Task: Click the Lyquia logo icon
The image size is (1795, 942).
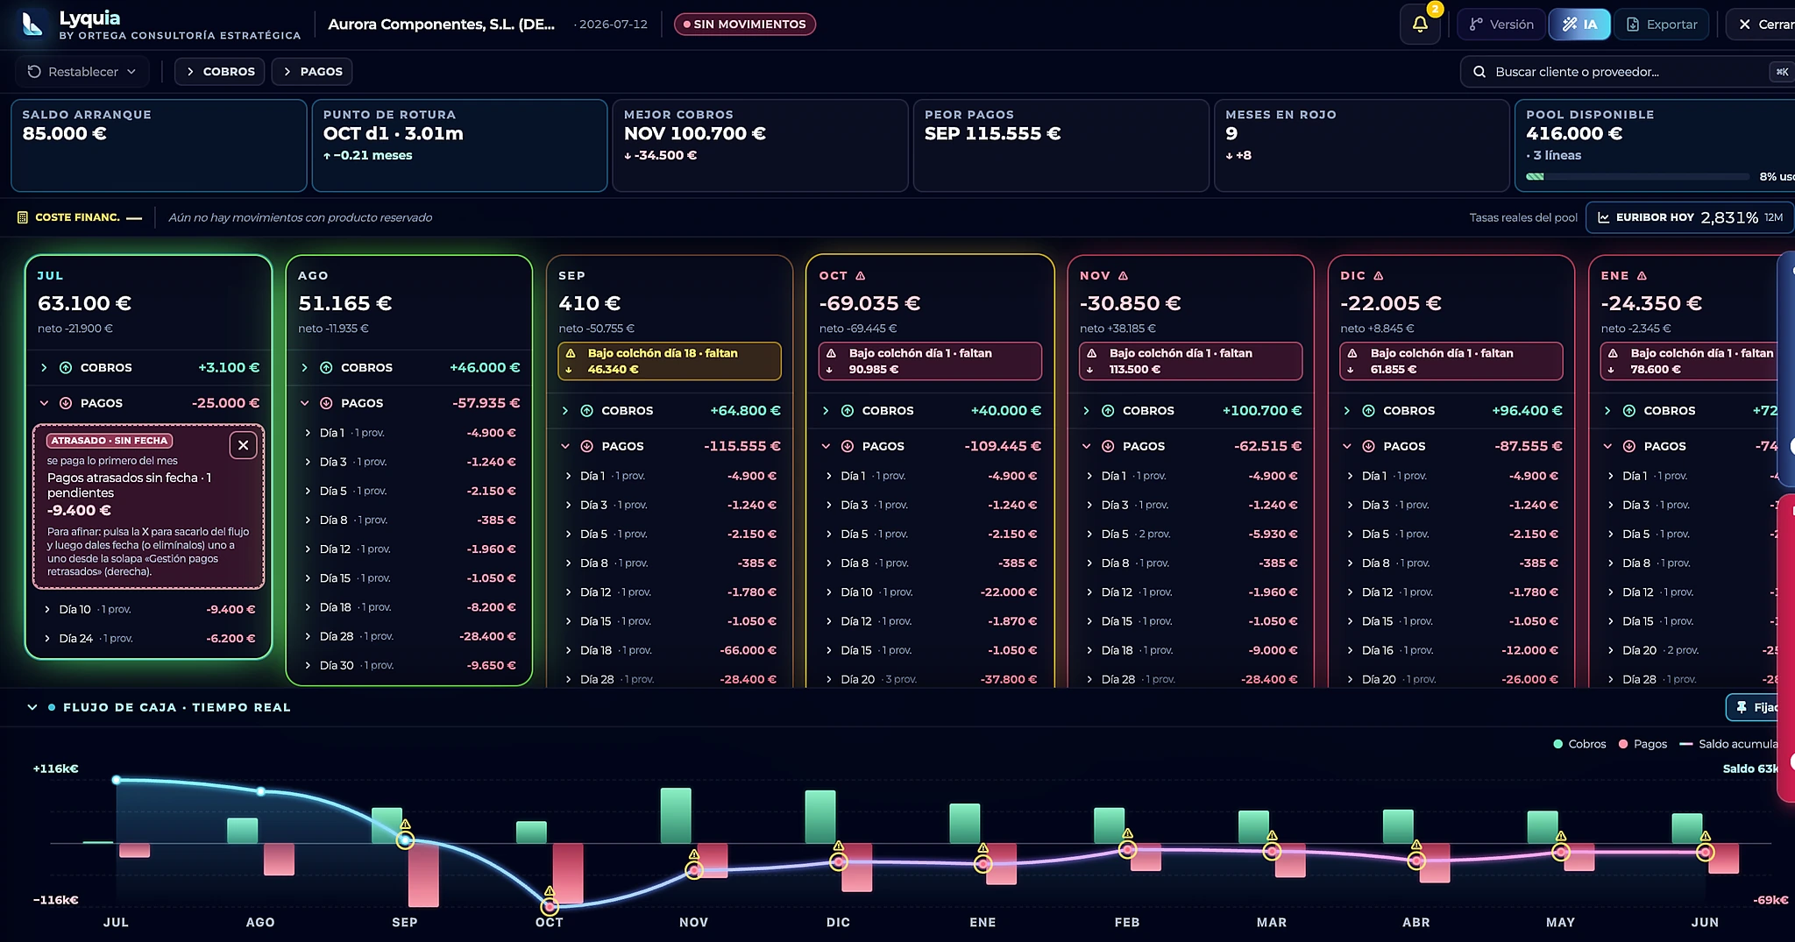Action: pos(32,24)
